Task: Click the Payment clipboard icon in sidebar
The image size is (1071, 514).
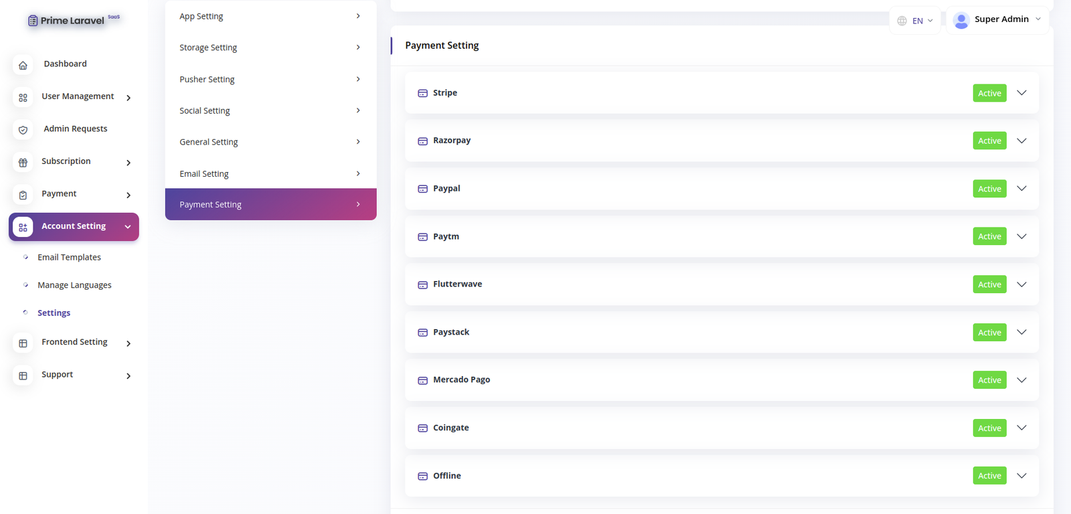Action: pos(23,195)
